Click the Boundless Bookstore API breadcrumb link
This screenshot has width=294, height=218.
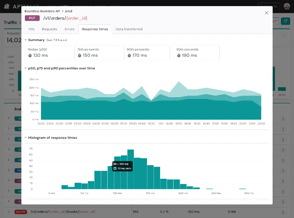42,11
